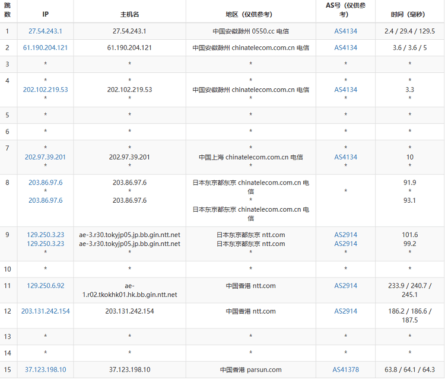The width and height of the screenshot is (445, 380).
Task: Click time value 2.4 / 29.4 / 129.5
Action: [409, 31]
